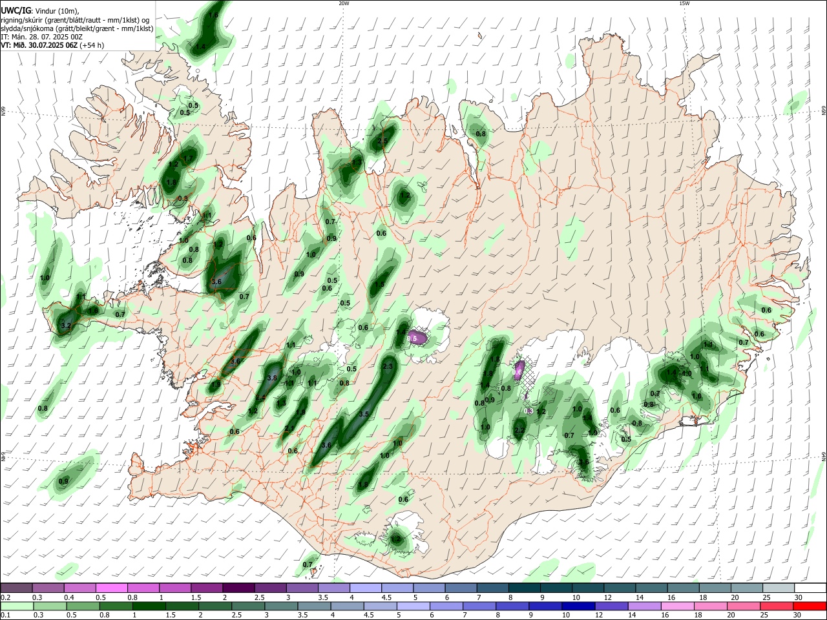Click the "20W" longitude label

point(344,3)
